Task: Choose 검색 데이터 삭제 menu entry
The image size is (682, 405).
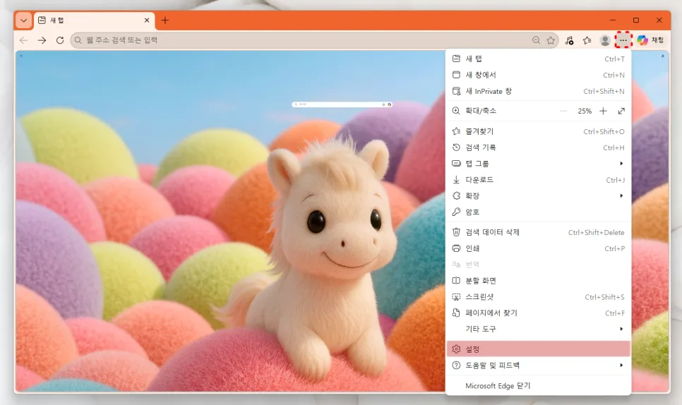Action: tap(539, 232)
